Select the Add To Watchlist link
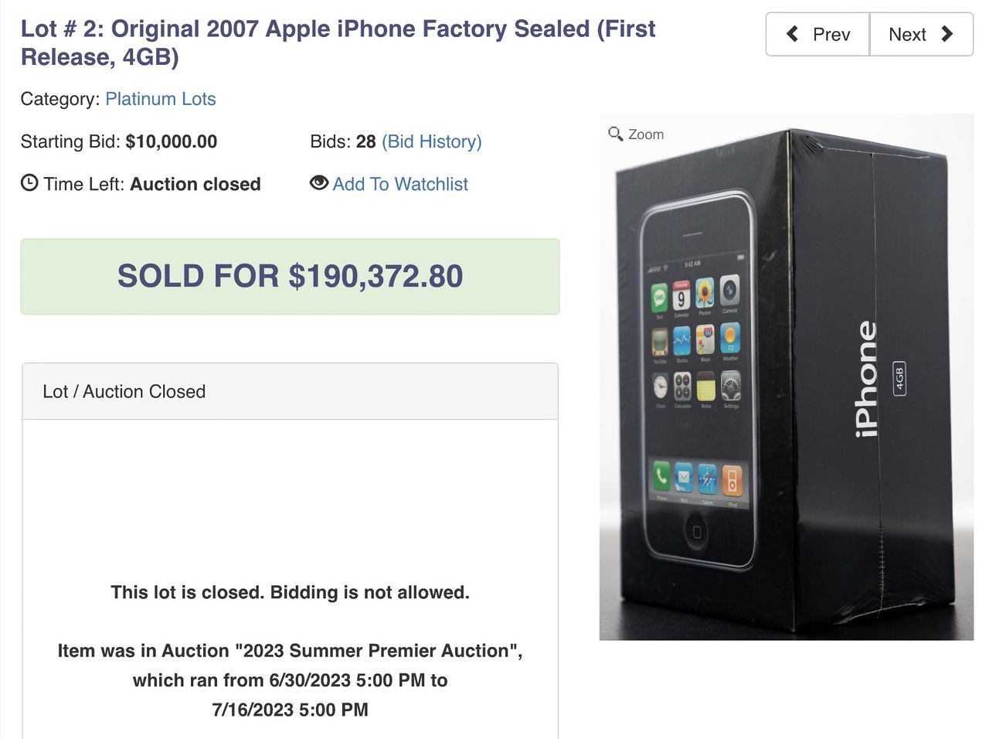 400,184
